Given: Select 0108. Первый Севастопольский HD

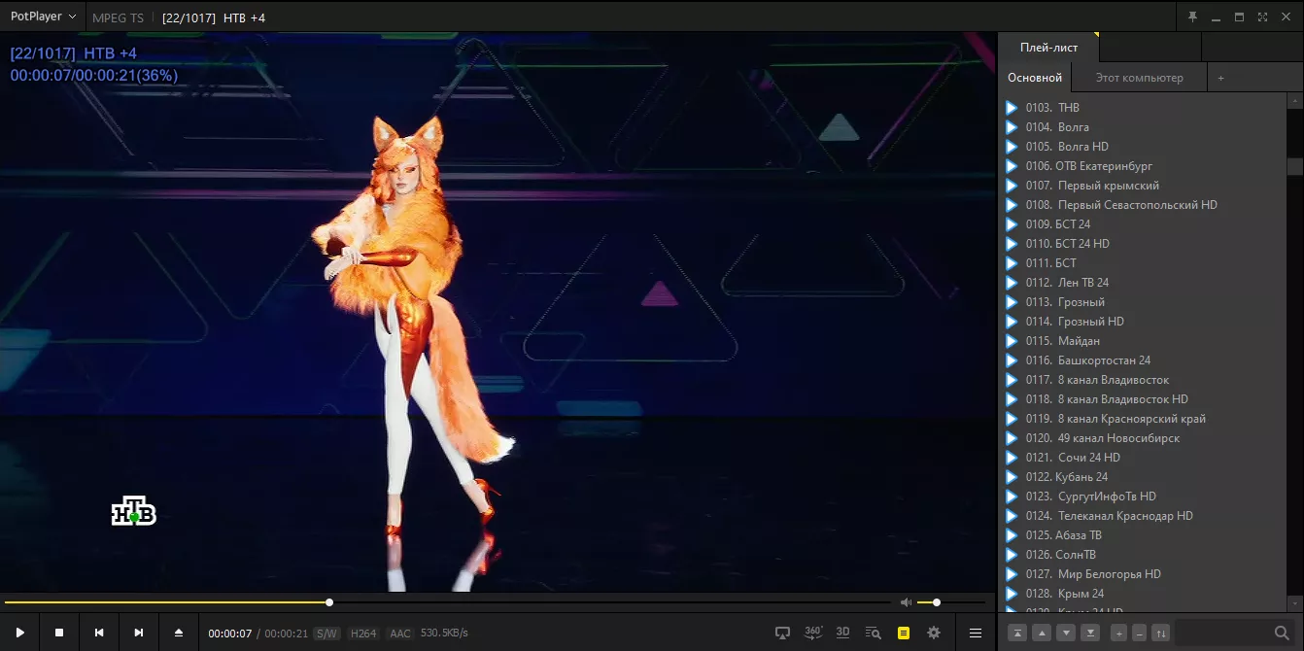Looking at the screenshot, I should pos(1142,205).
